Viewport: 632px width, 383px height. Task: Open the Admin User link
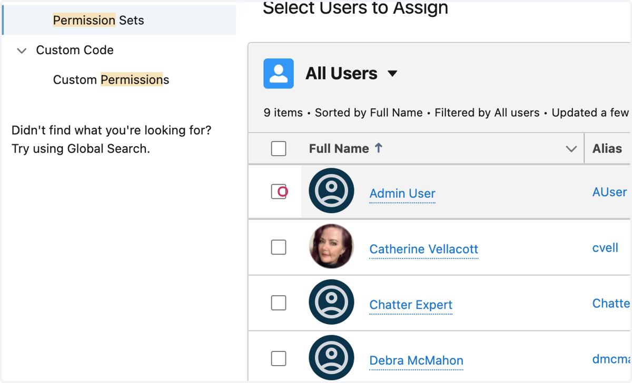click(x=402, y=194)
